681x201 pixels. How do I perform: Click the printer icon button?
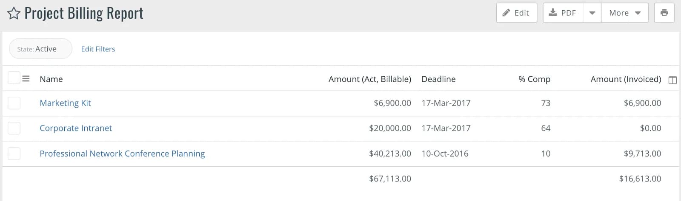click(x=664, y=13)
